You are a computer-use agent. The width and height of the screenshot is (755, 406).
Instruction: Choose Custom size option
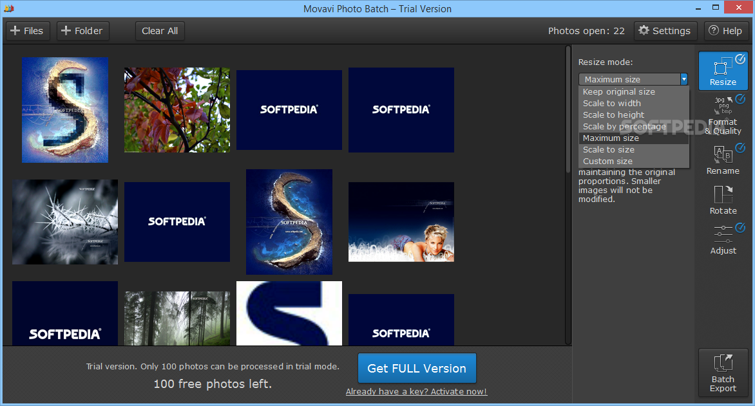click(x=634, y=161)
